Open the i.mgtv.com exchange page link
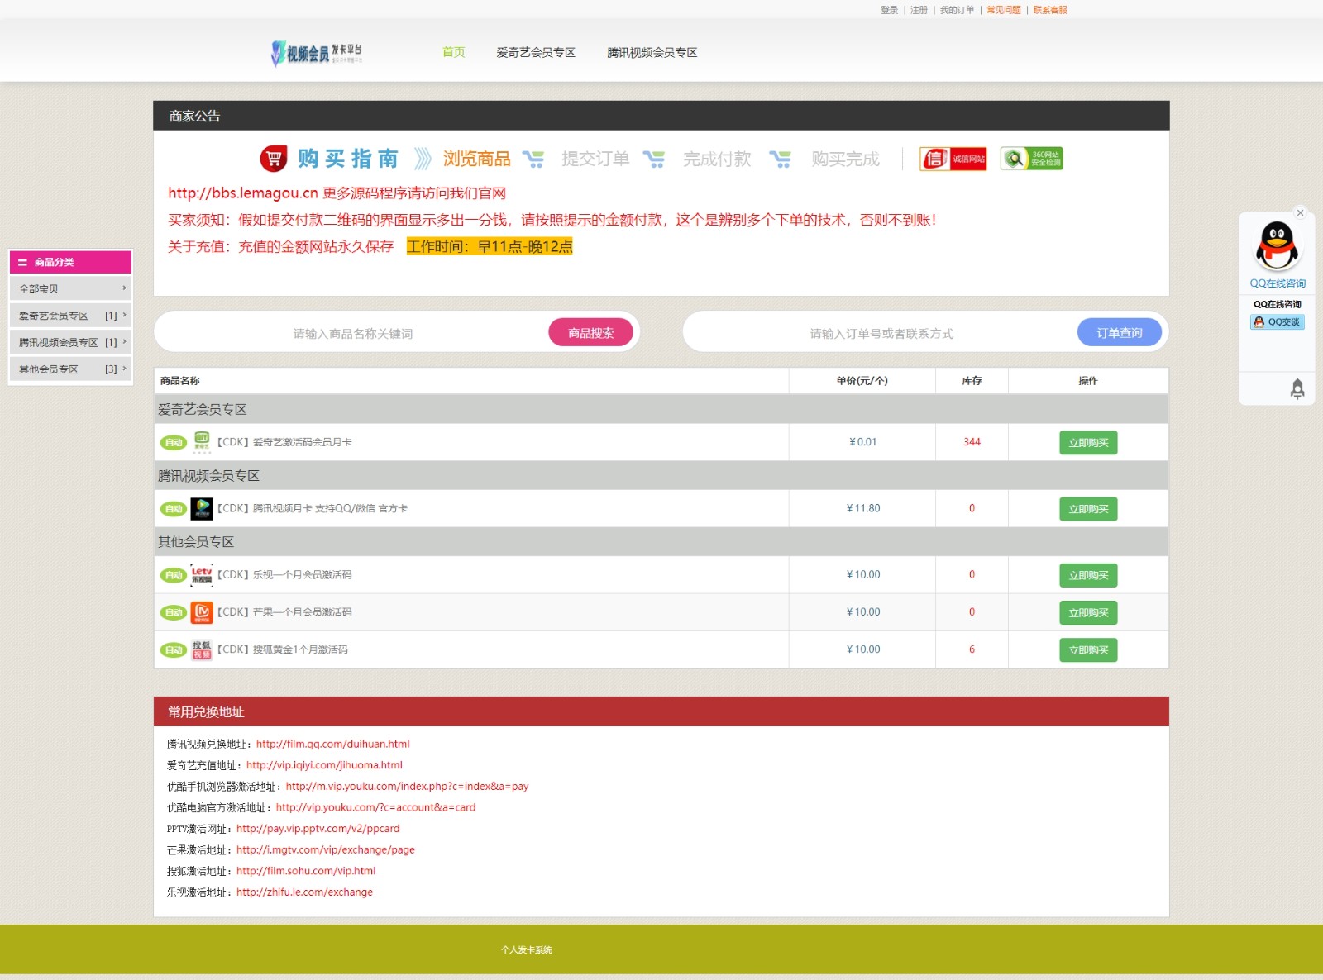 pos(325,849)
